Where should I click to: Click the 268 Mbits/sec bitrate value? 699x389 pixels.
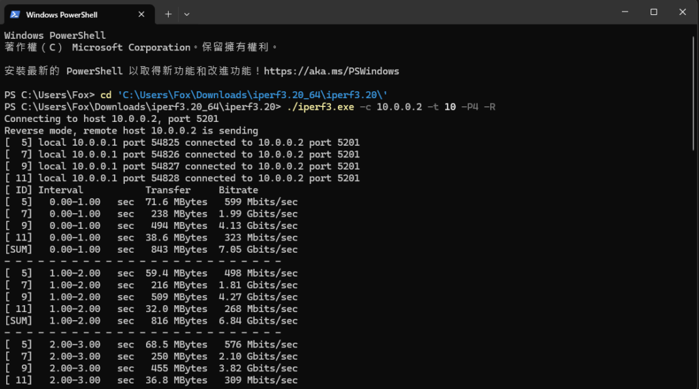(261, 309)
